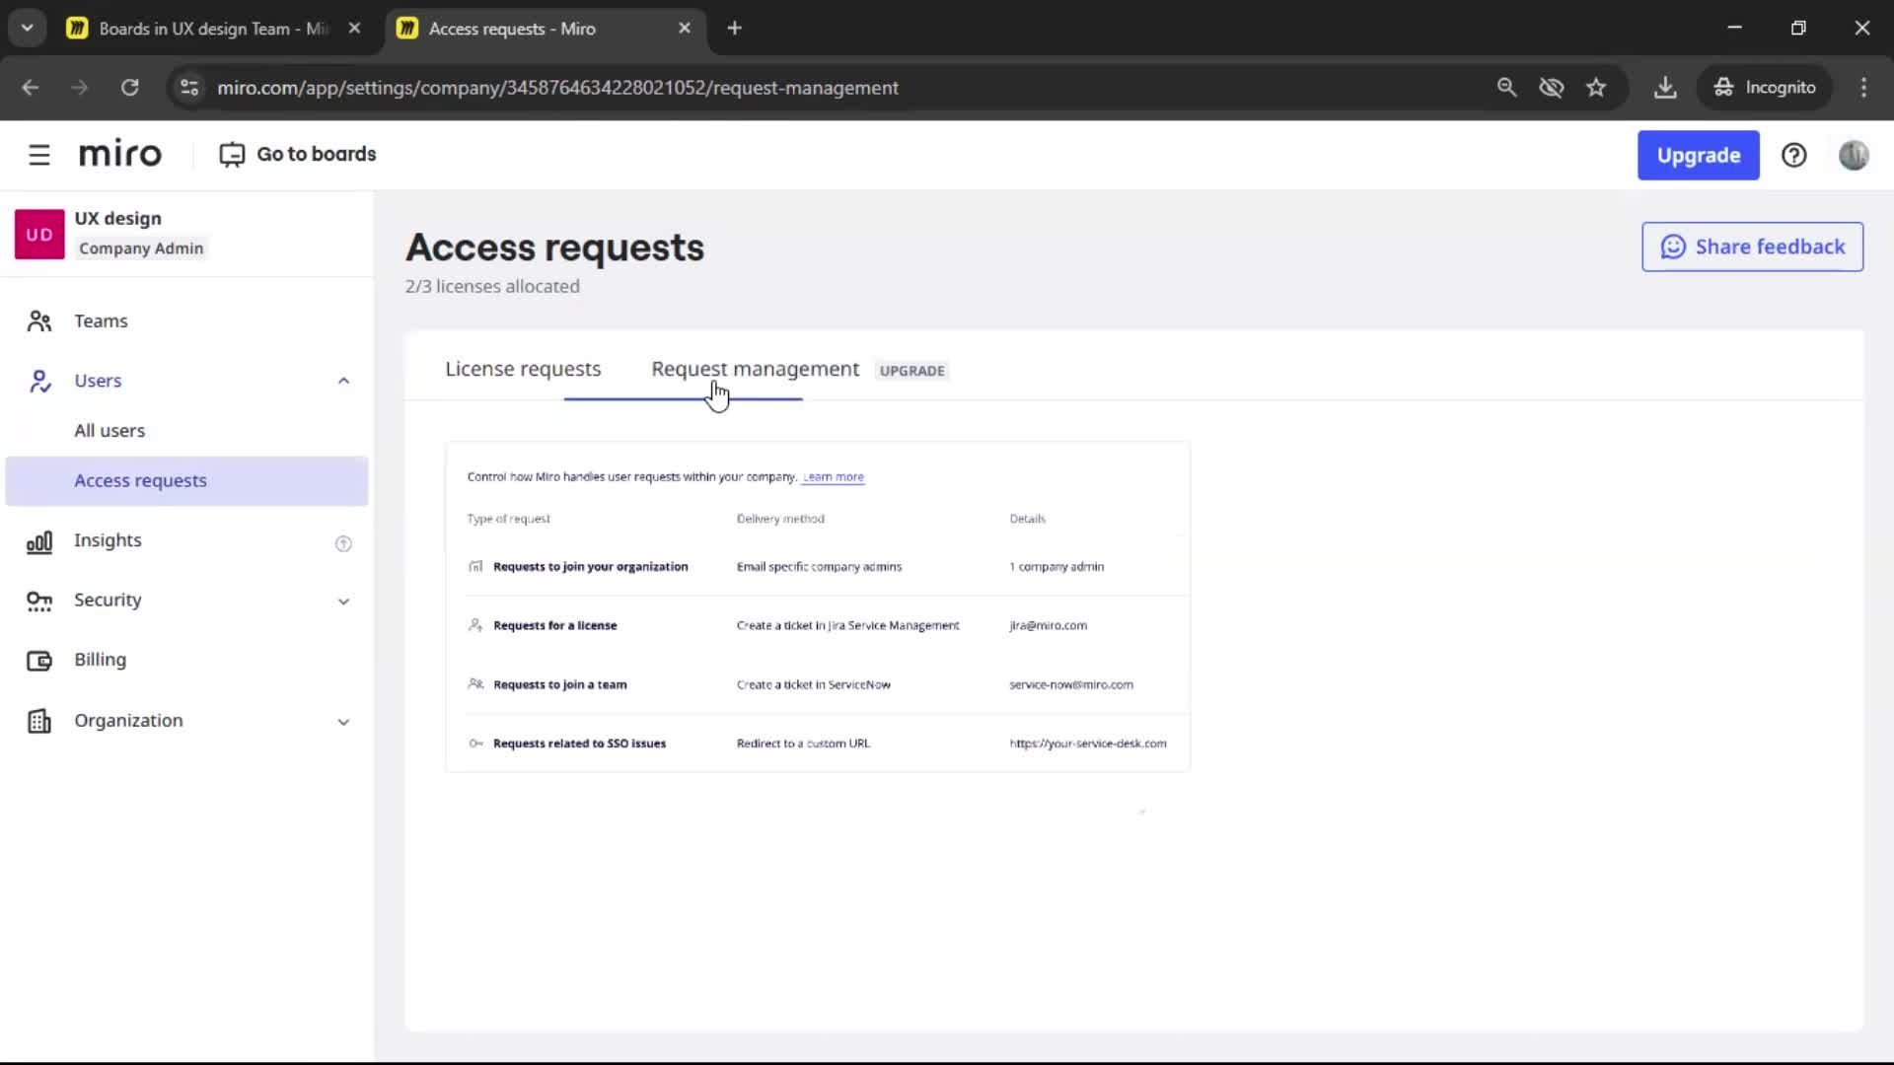This screenshot has width=1894, height=1065.
Task: Open Organization in the sidebar
Action: coord(128,720)
